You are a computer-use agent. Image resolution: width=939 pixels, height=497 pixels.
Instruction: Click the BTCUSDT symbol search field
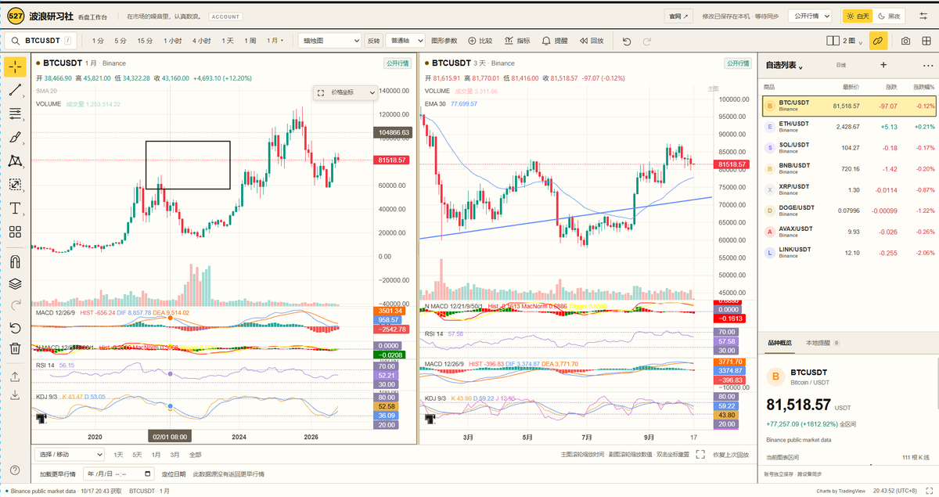[42, 41]
